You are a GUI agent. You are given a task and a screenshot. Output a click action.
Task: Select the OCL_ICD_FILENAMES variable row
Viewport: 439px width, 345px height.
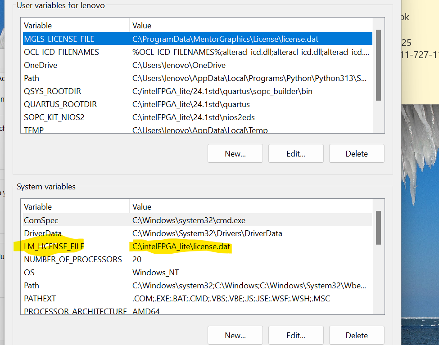pyautogui.click(x=61, y=52)
